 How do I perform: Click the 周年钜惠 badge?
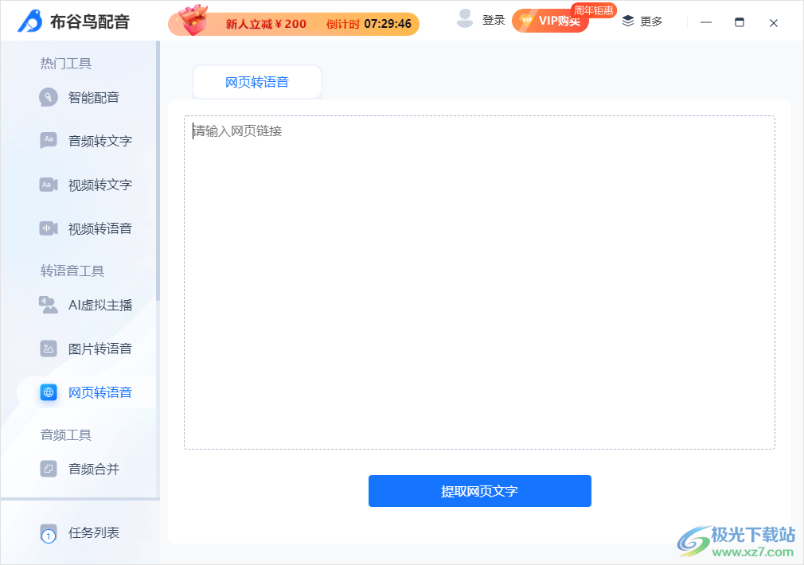coord(593,10)
